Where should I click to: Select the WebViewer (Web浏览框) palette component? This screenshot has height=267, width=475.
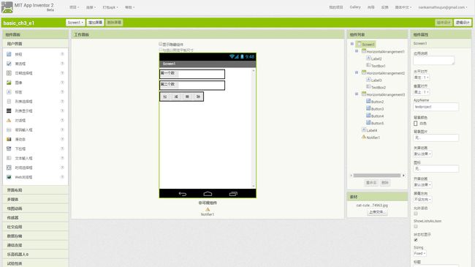(23, 177)
